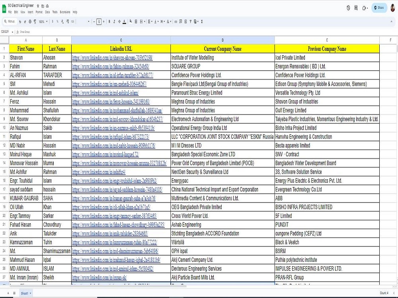Open Shawon Ahosan's LinkedIn link
The width and height of the screenshot is (398, 298).
point(112,58)
